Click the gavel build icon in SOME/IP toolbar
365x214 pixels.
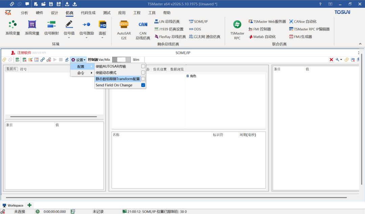[x=67, y=60]
